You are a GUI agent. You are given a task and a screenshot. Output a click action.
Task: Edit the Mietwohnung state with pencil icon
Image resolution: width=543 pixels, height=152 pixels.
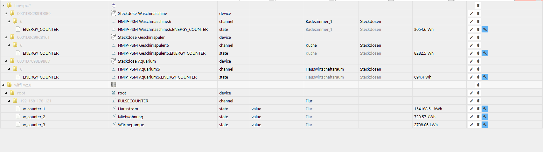point(471,117)
